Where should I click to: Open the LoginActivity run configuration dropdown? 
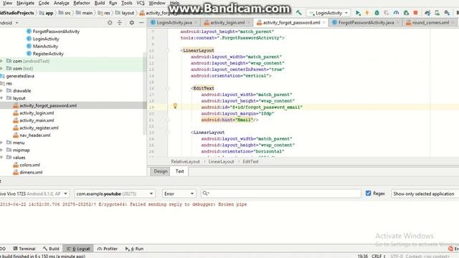click(x=328, y=13)
